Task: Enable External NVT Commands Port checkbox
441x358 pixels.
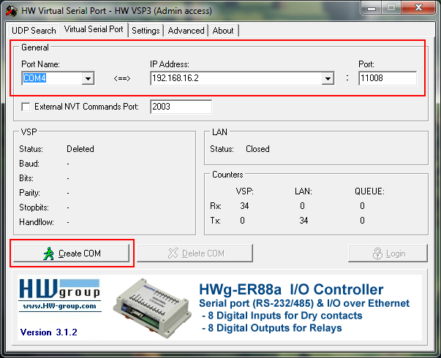Action: click(x=26, y=107)
